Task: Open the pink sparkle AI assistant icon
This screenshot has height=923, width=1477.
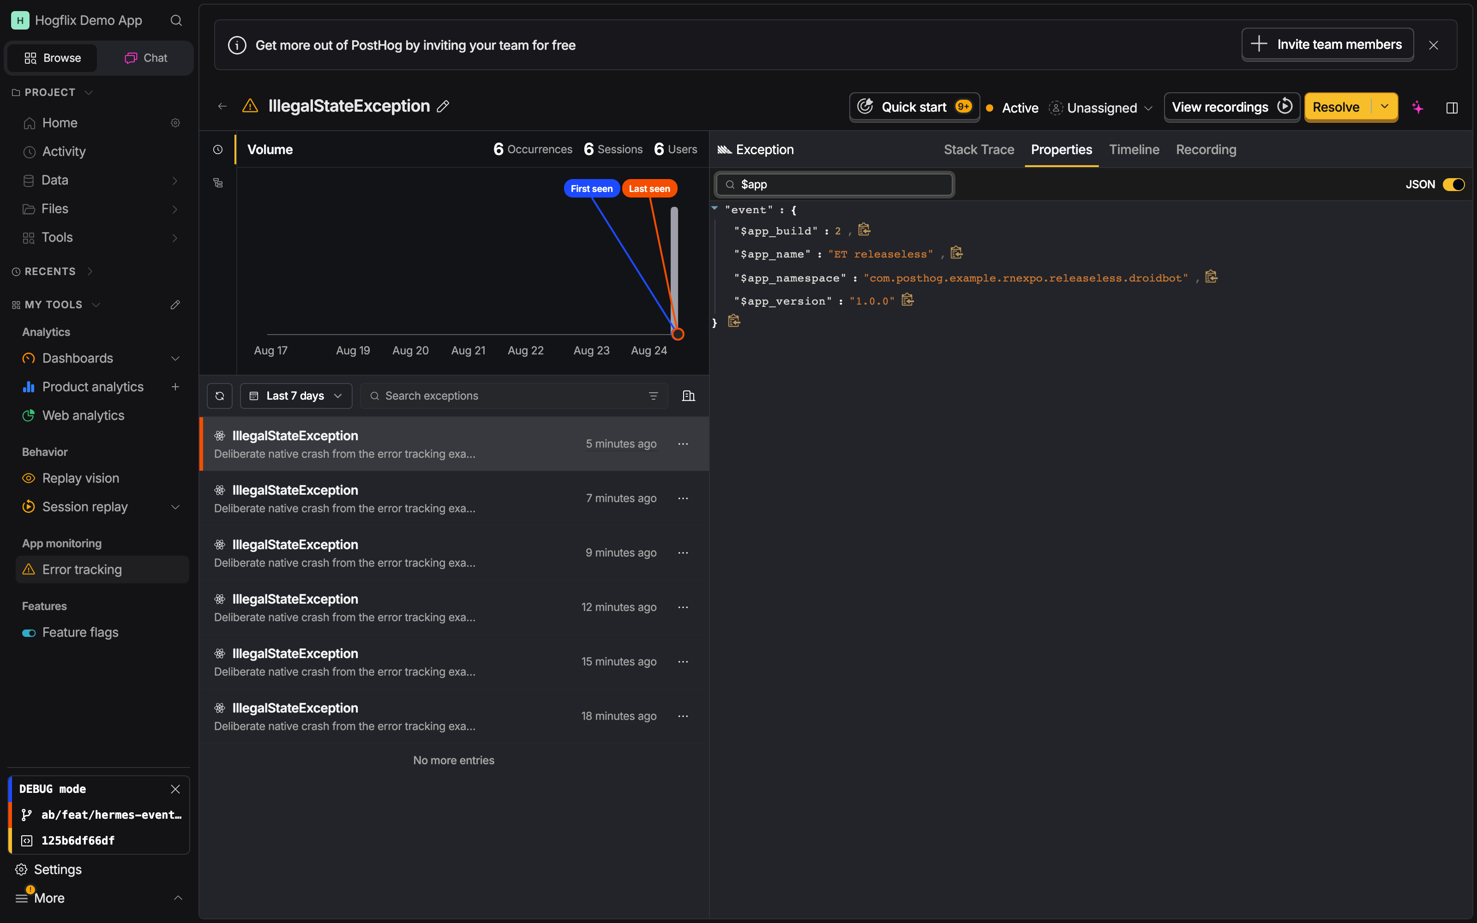Action: click(1417, 108)
